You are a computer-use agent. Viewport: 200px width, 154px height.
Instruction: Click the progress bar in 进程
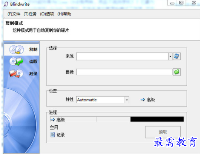157,119
